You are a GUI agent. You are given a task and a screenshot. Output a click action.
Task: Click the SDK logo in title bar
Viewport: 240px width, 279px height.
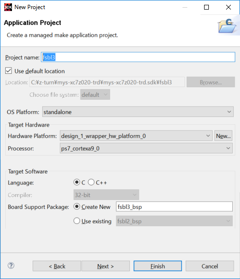click(x=8, y=7)
